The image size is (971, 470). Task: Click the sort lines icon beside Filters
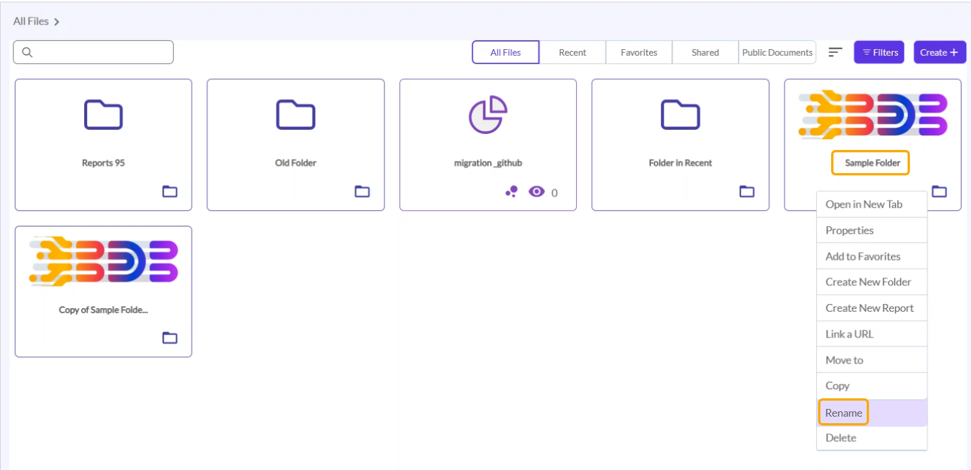point(835,52)
